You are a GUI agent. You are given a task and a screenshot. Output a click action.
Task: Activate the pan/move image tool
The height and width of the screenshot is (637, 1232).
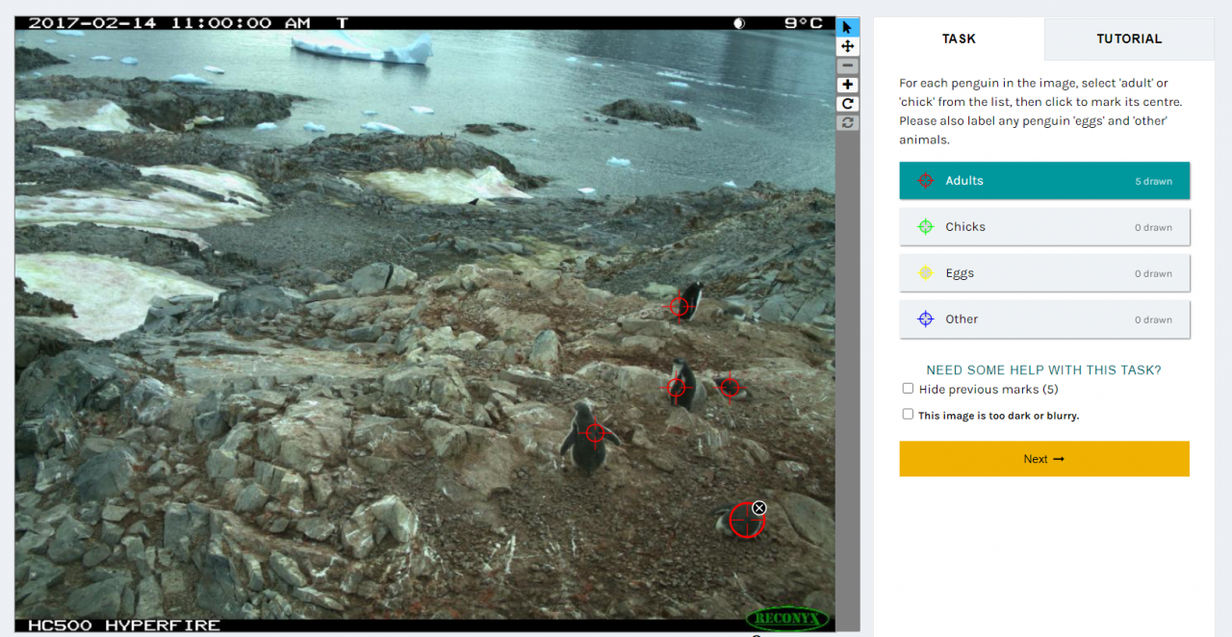pos(847,46)
